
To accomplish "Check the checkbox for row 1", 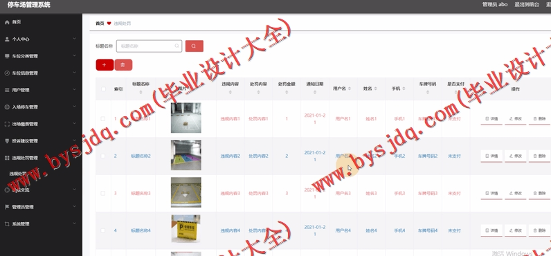I will click(103, 119).
